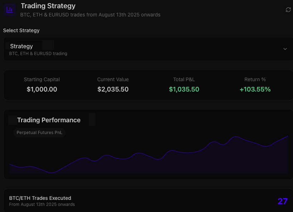
Task: Click the +103.55% return percentage
Action: pyautogui.click(x=255, y=89)
